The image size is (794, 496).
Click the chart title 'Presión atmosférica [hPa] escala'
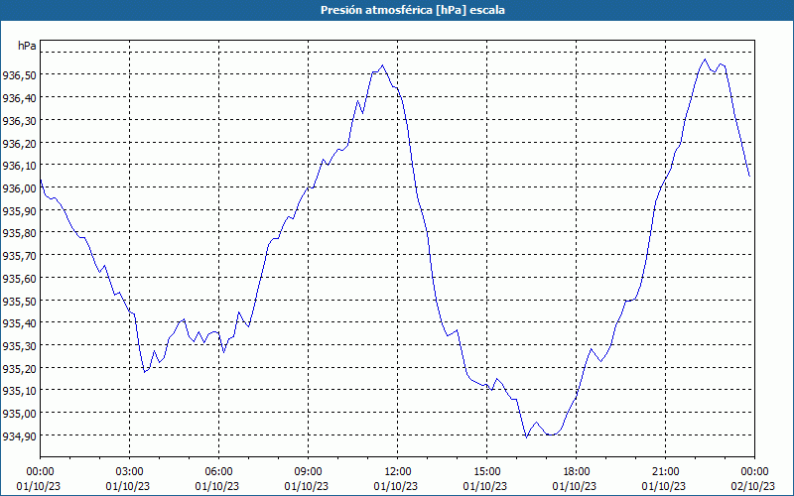point(413,10)
